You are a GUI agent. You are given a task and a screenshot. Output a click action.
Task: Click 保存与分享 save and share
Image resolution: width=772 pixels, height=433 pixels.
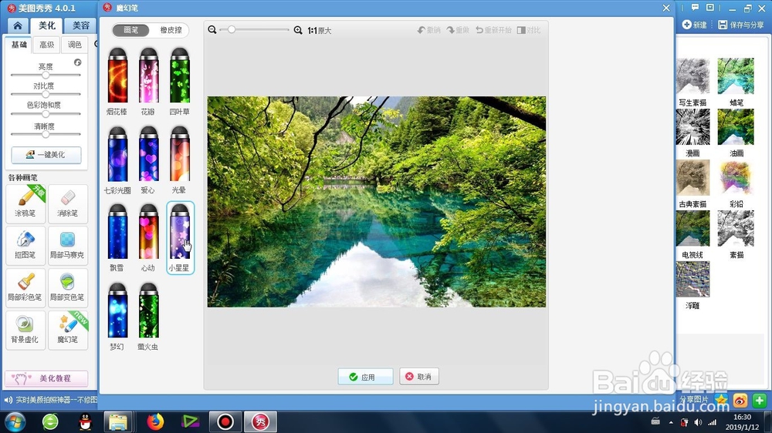tap(741, 25)
